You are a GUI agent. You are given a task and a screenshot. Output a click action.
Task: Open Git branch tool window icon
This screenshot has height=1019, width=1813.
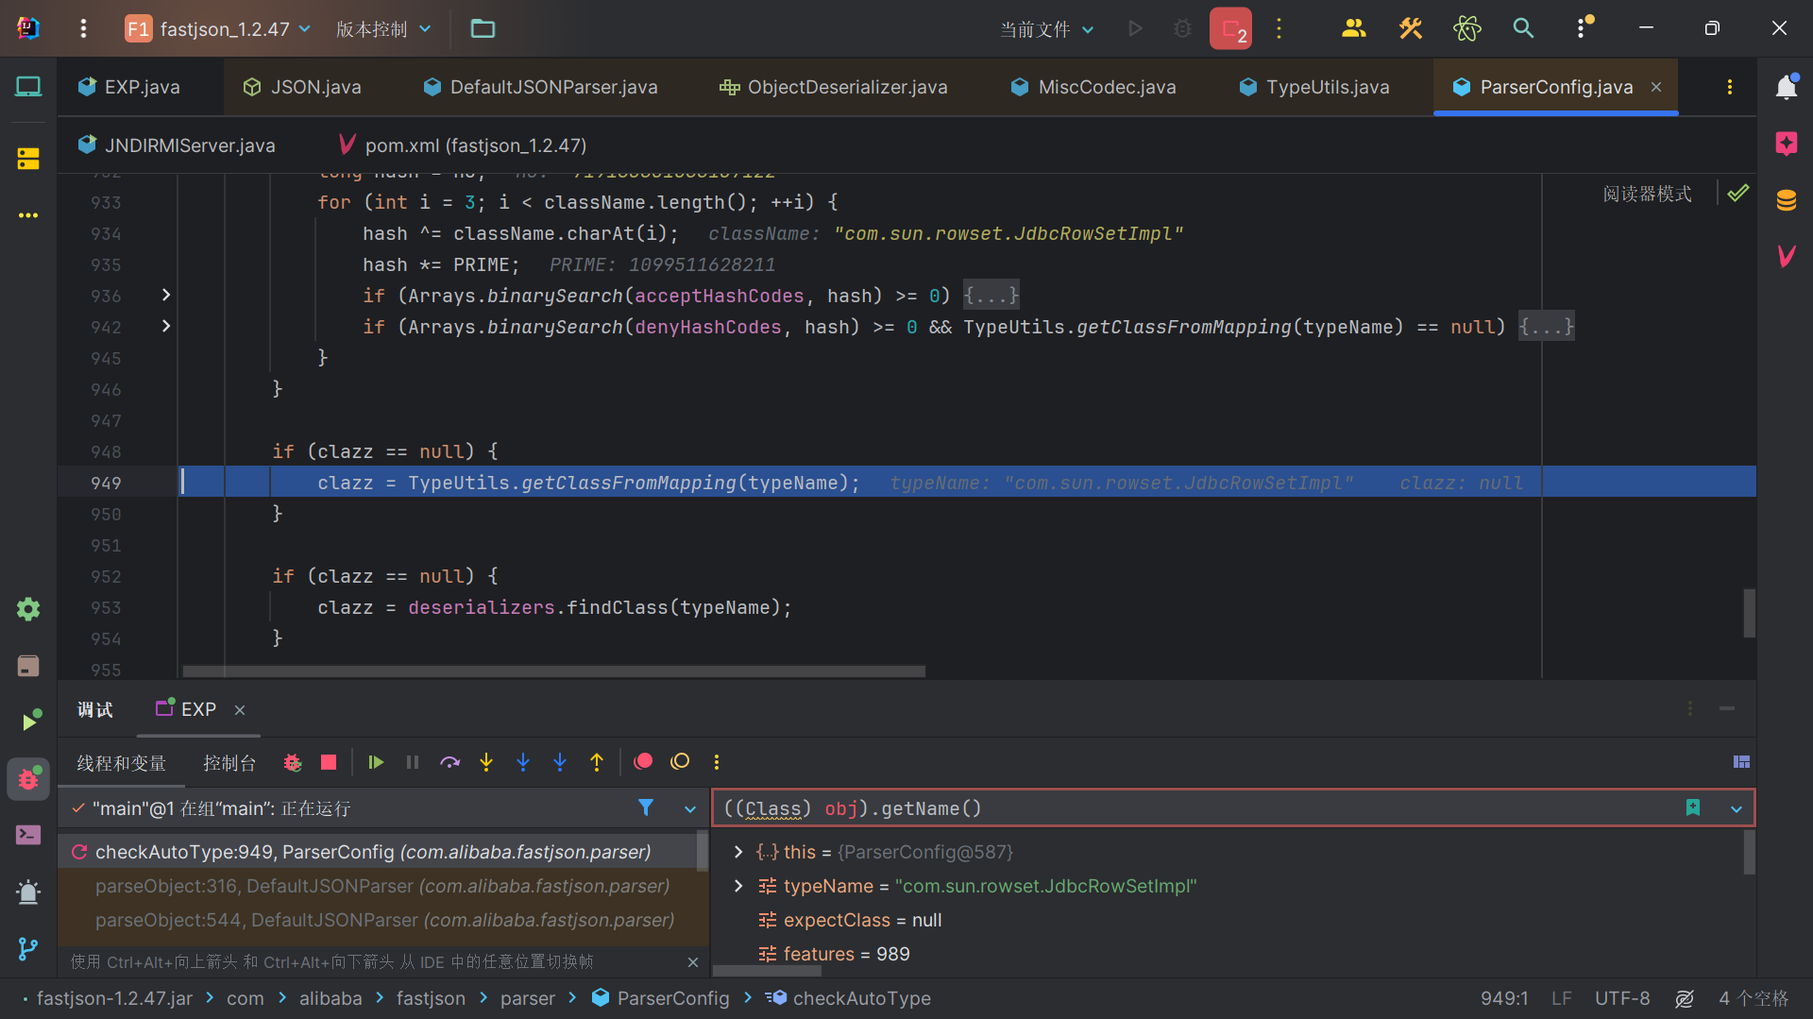[28, 948]
